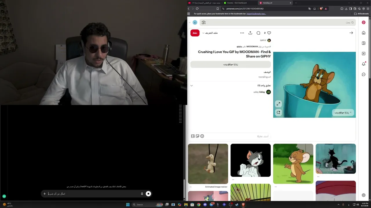The width and height of the screenshot is (371, 208).
Task: Open a new browser tab
Action: (296, 3)
